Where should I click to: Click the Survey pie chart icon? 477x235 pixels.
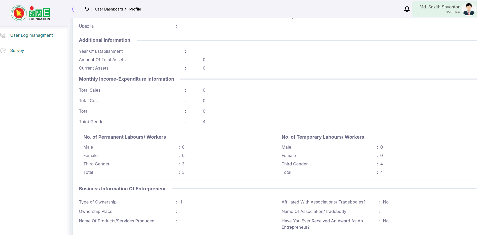[3, 50]
